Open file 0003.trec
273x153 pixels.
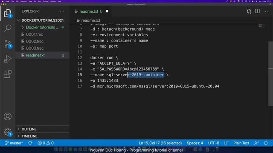point(35,48)
